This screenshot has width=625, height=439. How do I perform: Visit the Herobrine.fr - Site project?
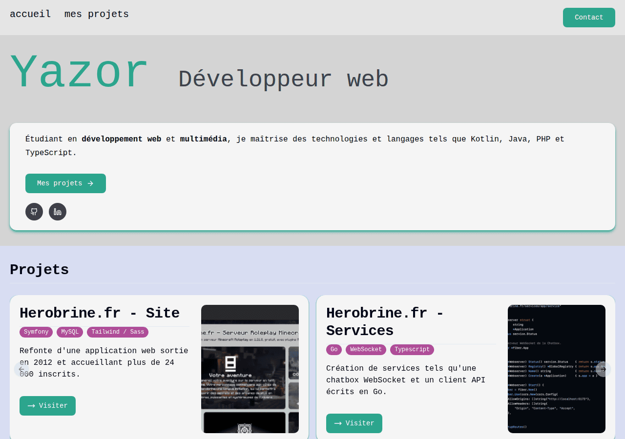(47, 406)
